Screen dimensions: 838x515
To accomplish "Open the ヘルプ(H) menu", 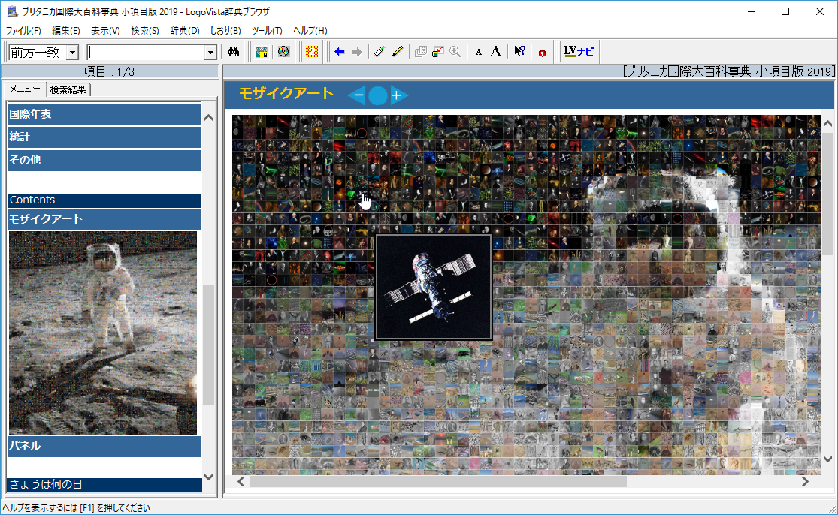I will (310, 31).
